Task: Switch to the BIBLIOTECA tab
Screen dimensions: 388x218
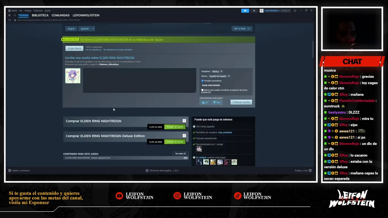Action: pos(40,15)
